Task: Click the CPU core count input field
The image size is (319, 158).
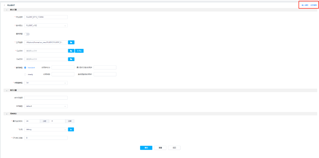Action: tap(46, 138)
